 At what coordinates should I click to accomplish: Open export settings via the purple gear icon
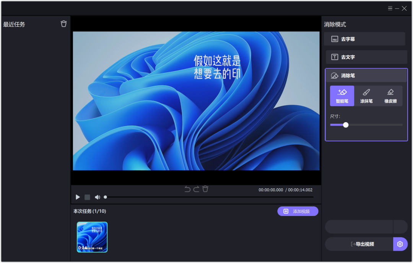click(x=400, y=244)
